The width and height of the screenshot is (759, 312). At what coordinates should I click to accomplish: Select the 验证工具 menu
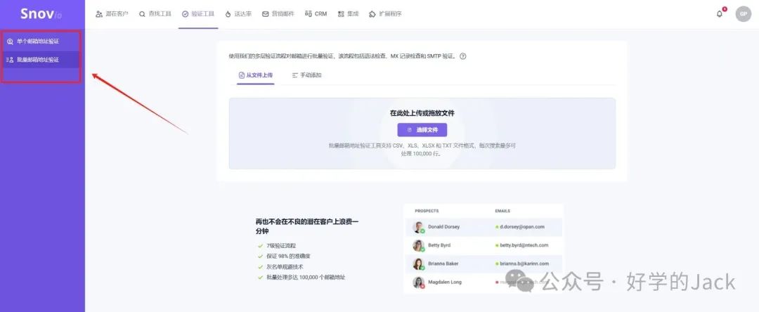click(x=198, y=14)
